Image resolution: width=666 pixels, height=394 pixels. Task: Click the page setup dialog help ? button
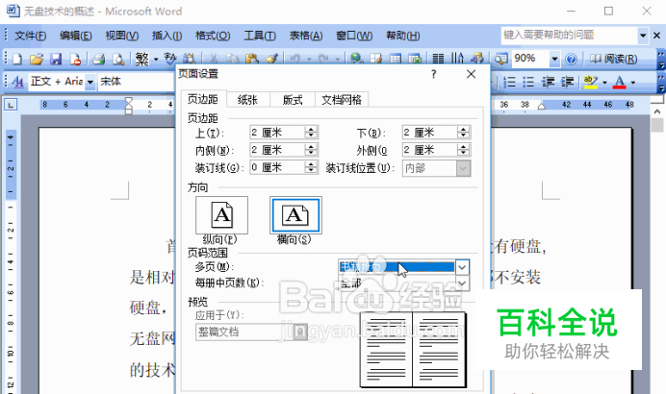[x=433, y=74]
